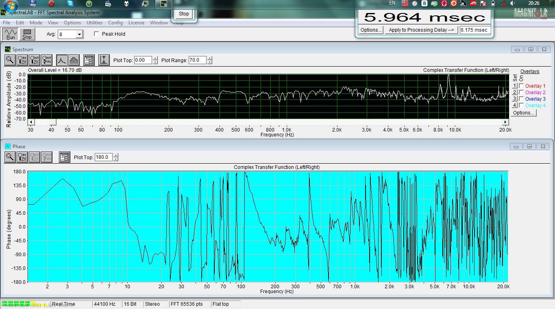Select line graph display mode in Spectrum
This screenshot has height=309, width=555.
pos(61,61)
